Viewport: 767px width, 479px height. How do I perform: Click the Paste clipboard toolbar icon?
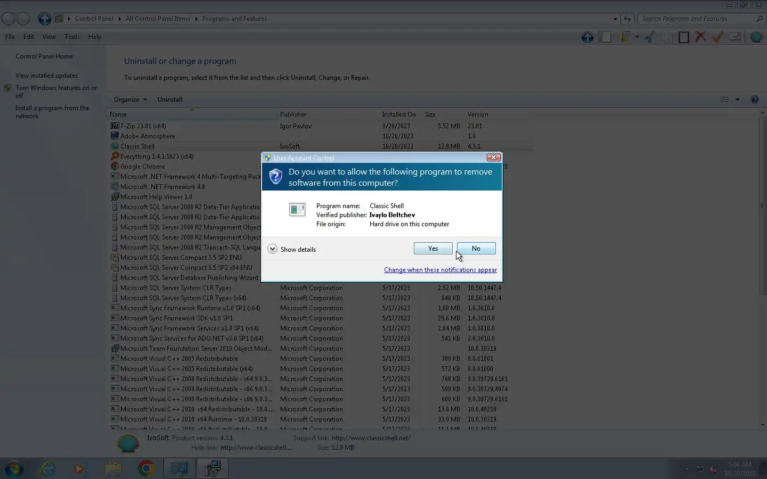684,37
